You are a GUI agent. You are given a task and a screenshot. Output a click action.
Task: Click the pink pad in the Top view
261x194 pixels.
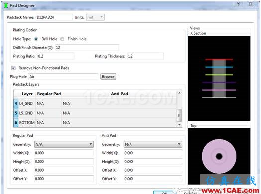point(219,156)
